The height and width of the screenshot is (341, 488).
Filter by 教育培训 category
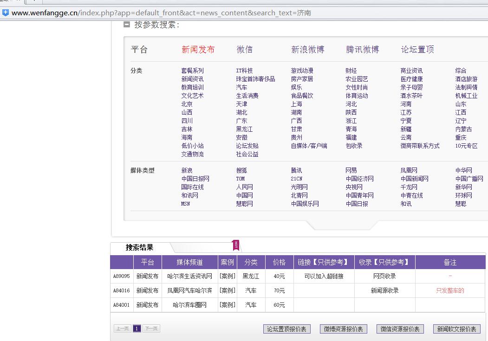pos(192,87)
